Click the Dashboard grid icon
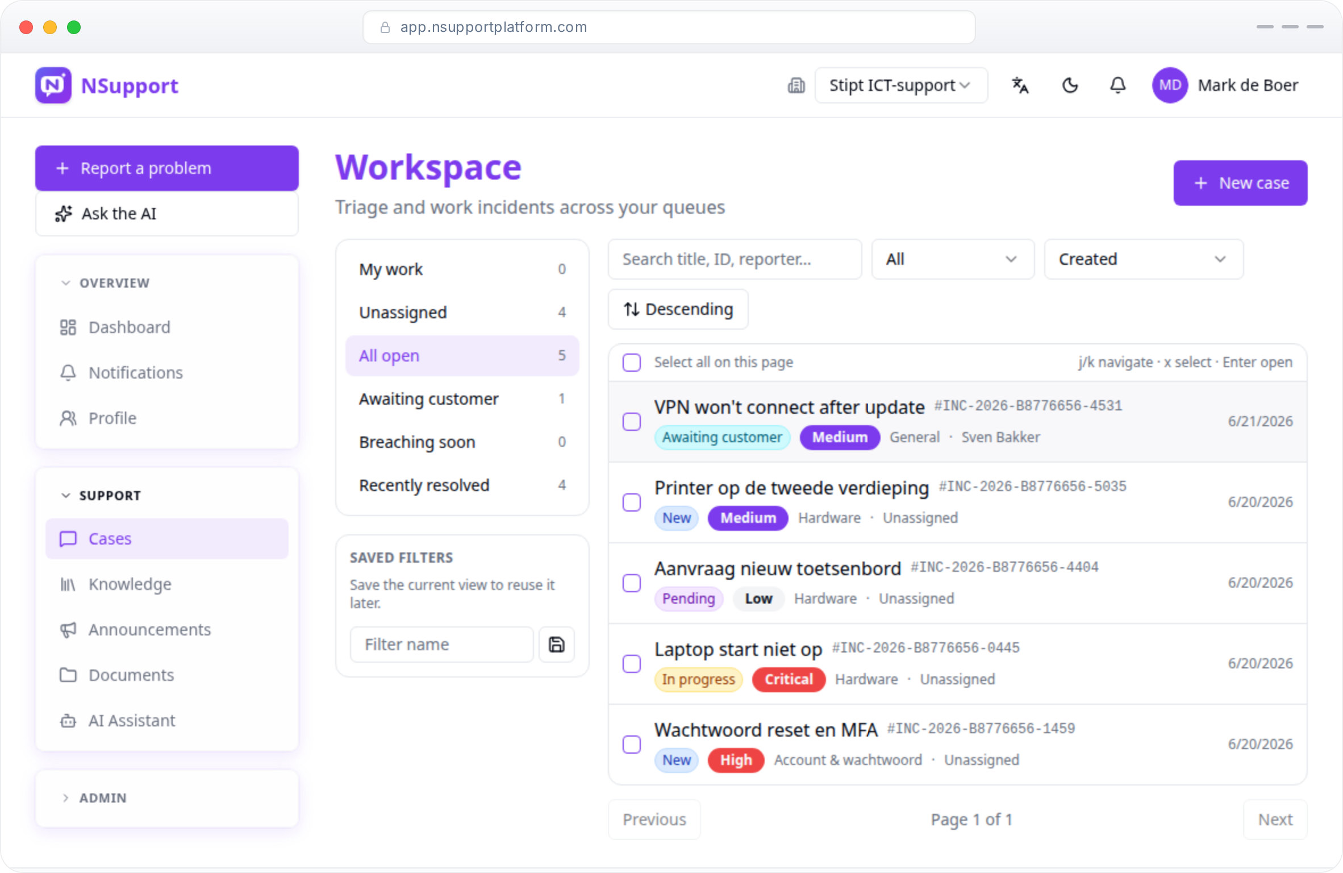 (68, 327)
